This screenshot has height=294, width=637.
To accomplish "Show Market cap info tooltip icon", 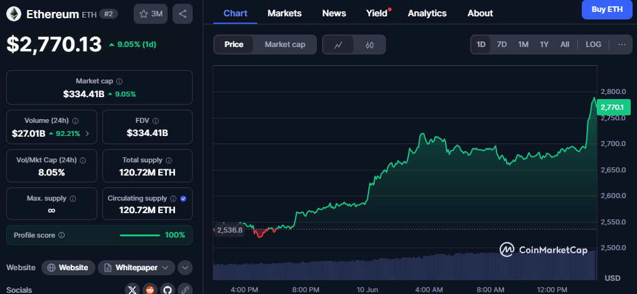I will click(x=119, y=81).
